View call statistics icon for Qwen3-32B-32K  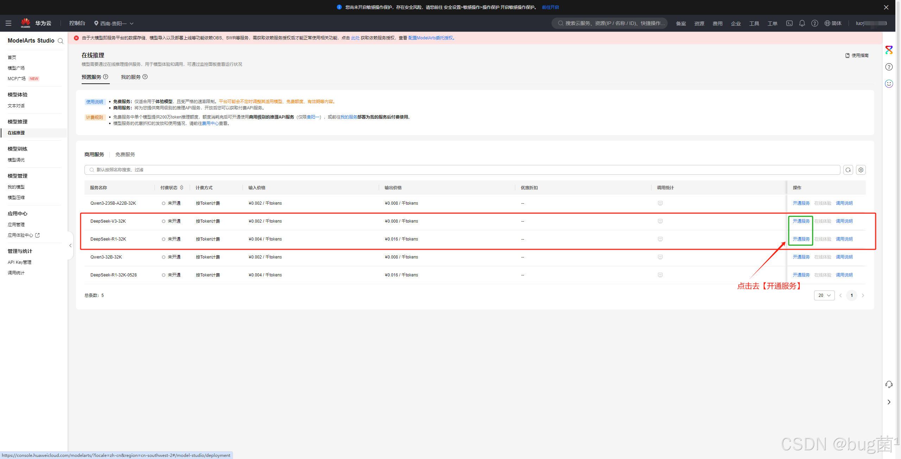tap(660, 257)
